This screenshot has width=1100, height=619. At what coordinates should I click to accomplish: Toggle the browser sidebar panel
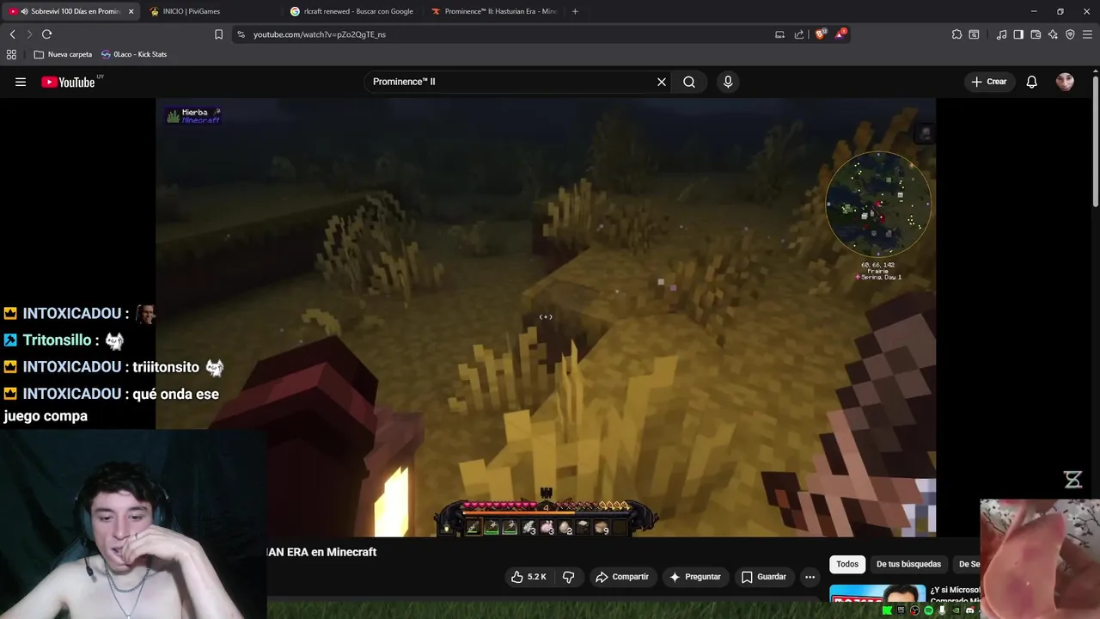point(1018,34)
